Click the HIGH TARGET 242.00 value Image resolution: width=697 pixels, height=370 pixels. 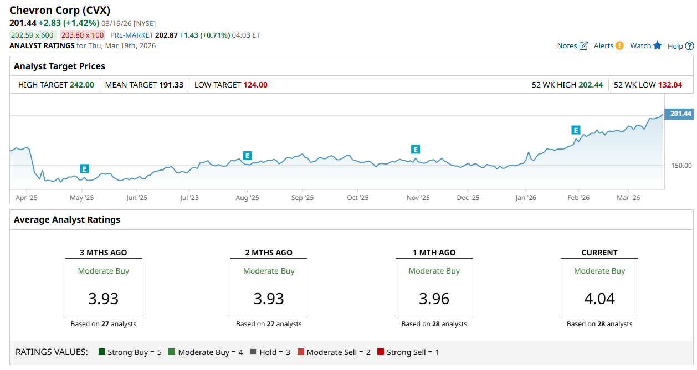pos(82,85)
